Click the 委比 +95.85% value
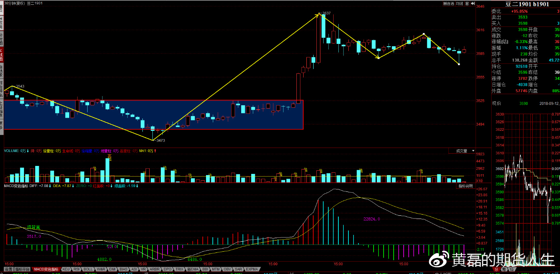560x274 pixels. 519,11
